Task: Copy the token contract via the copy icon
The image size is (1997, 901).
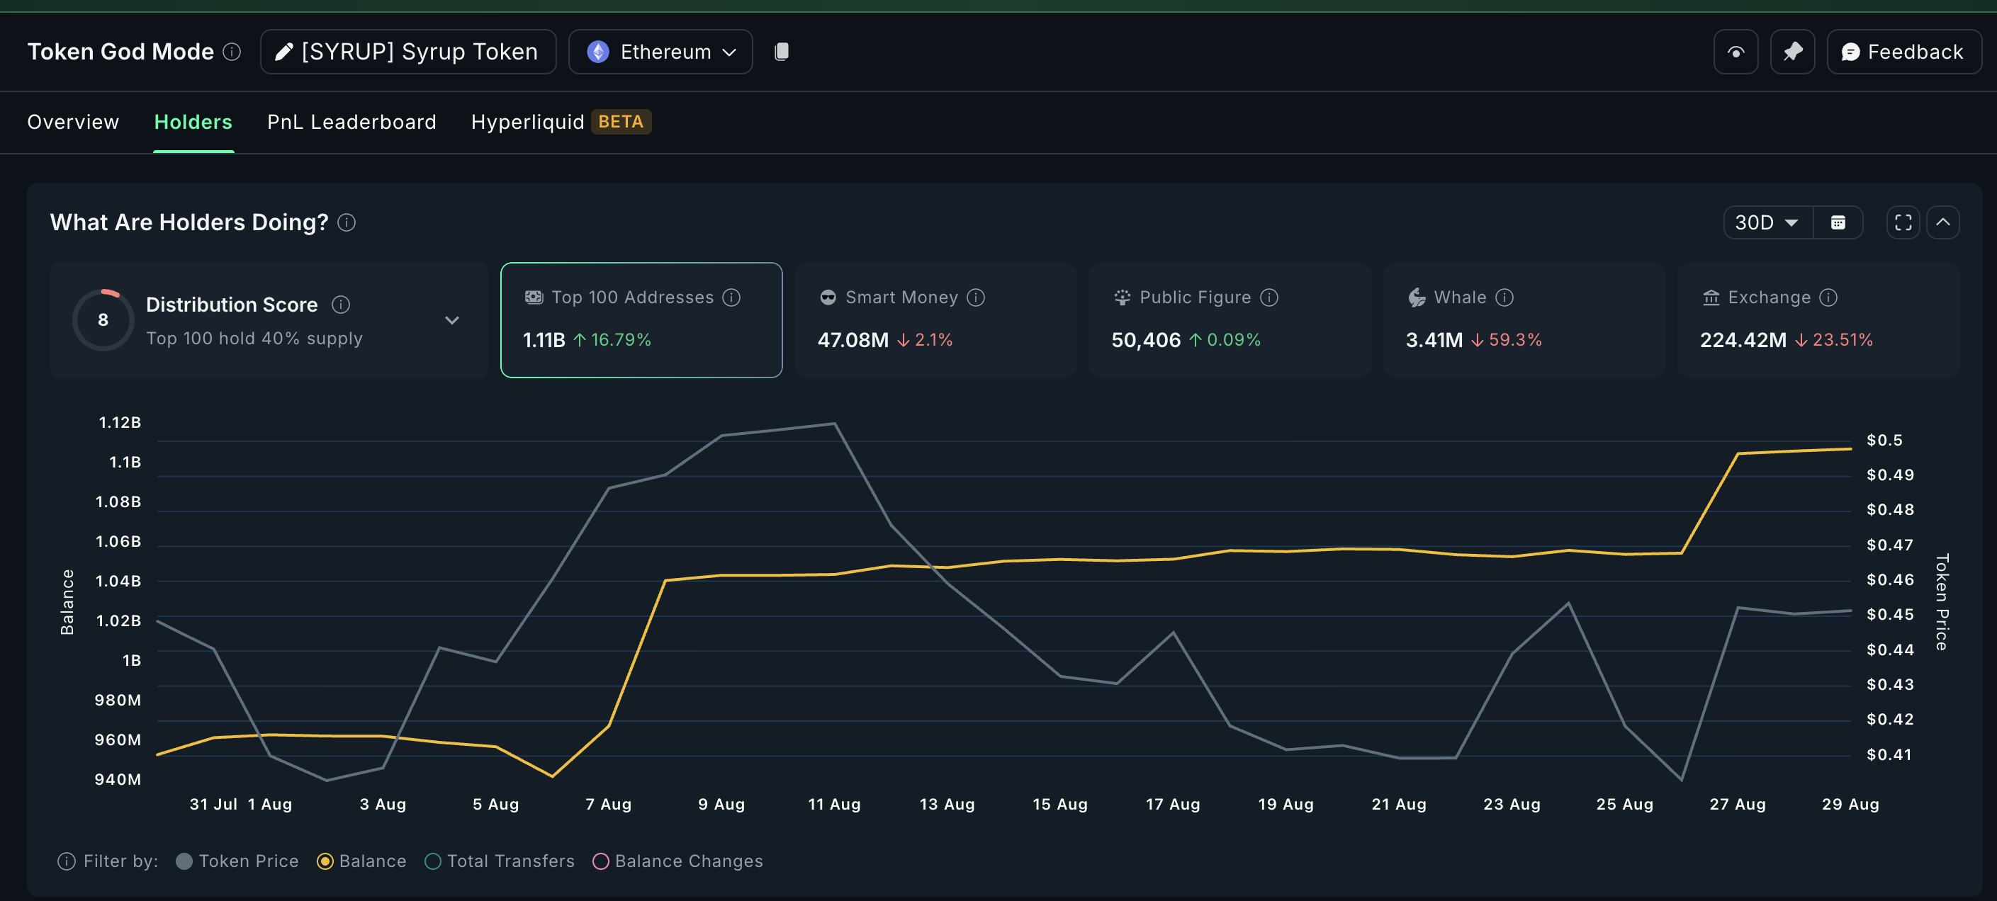Action: click(x=782, y=51)
